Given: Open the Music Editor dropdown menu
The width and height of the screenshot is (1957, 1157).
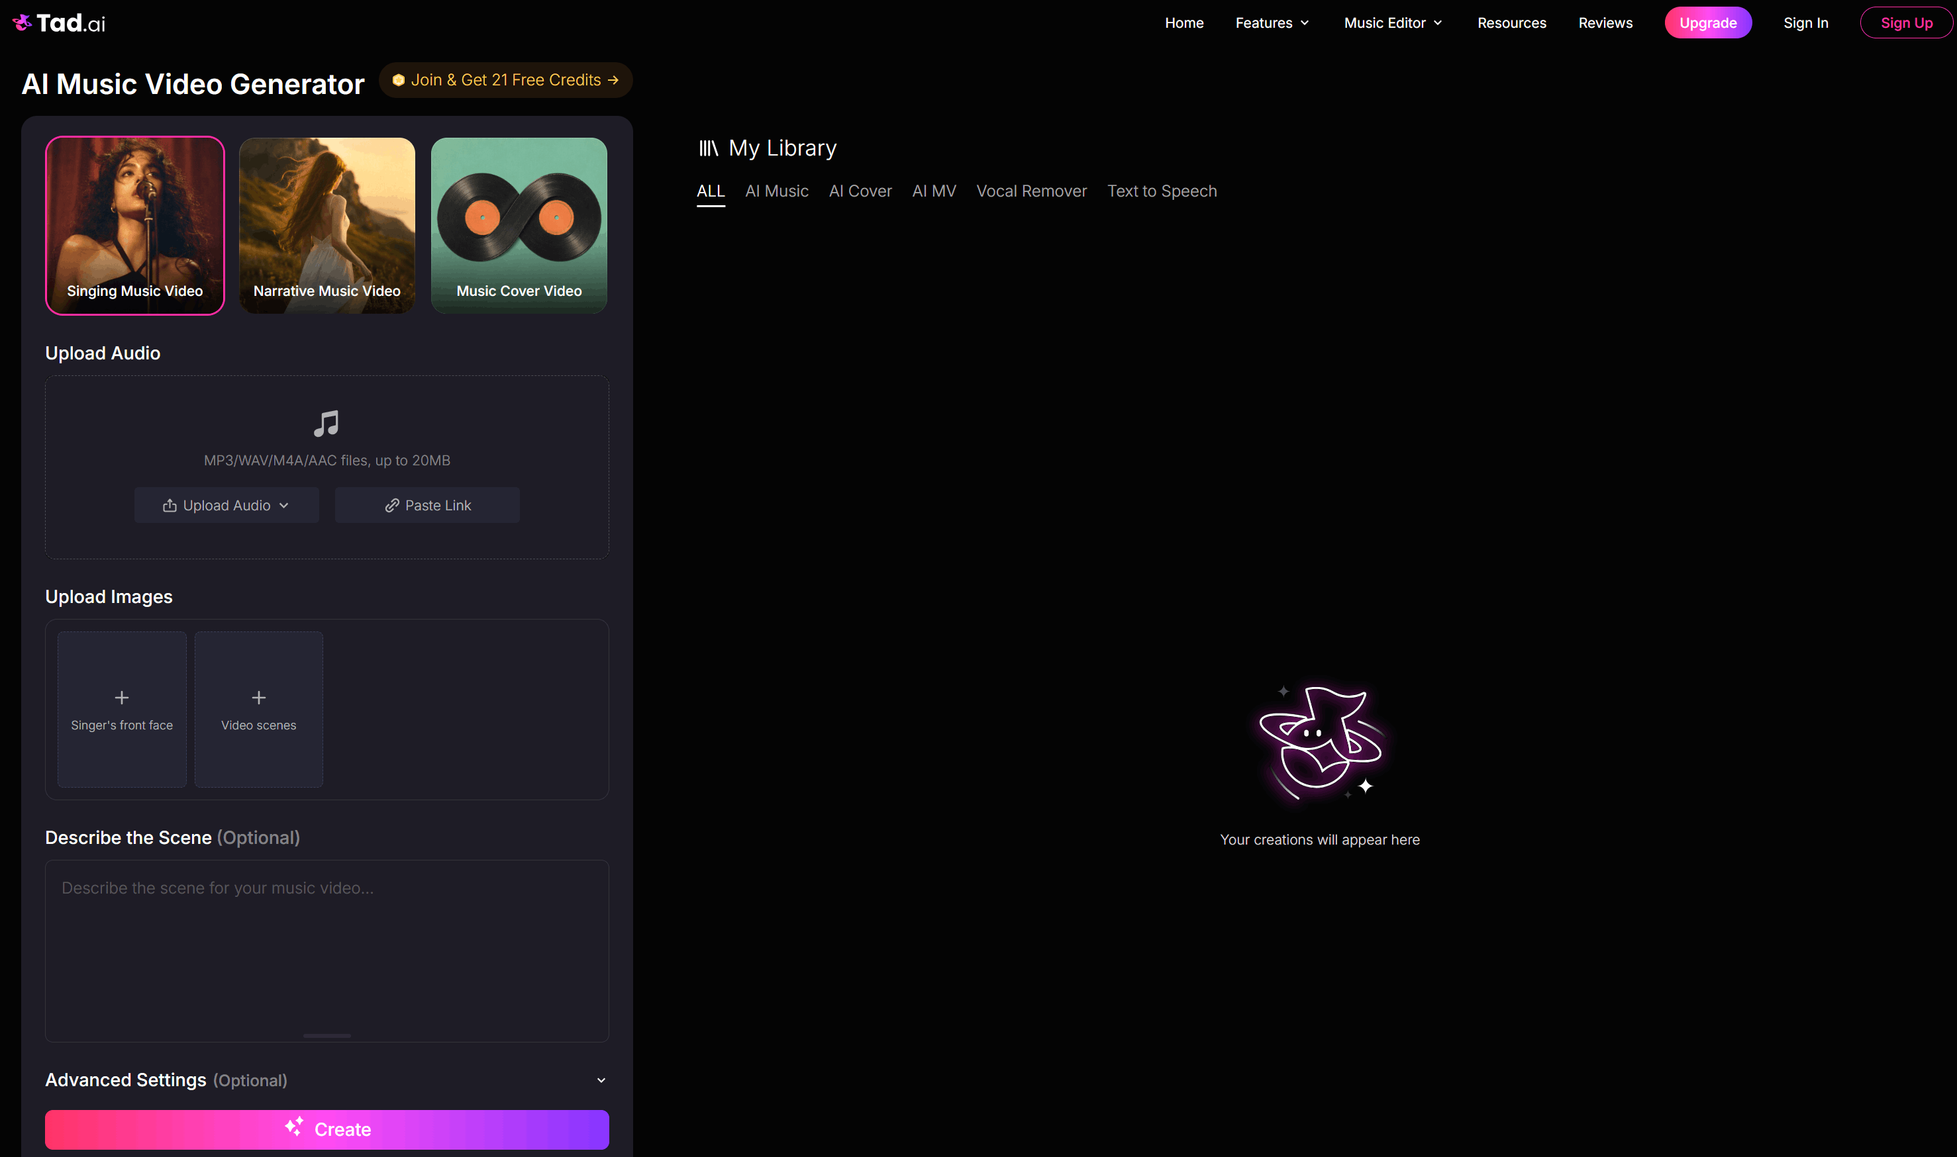Looking at the screenshot, I should click(1393, 23).
